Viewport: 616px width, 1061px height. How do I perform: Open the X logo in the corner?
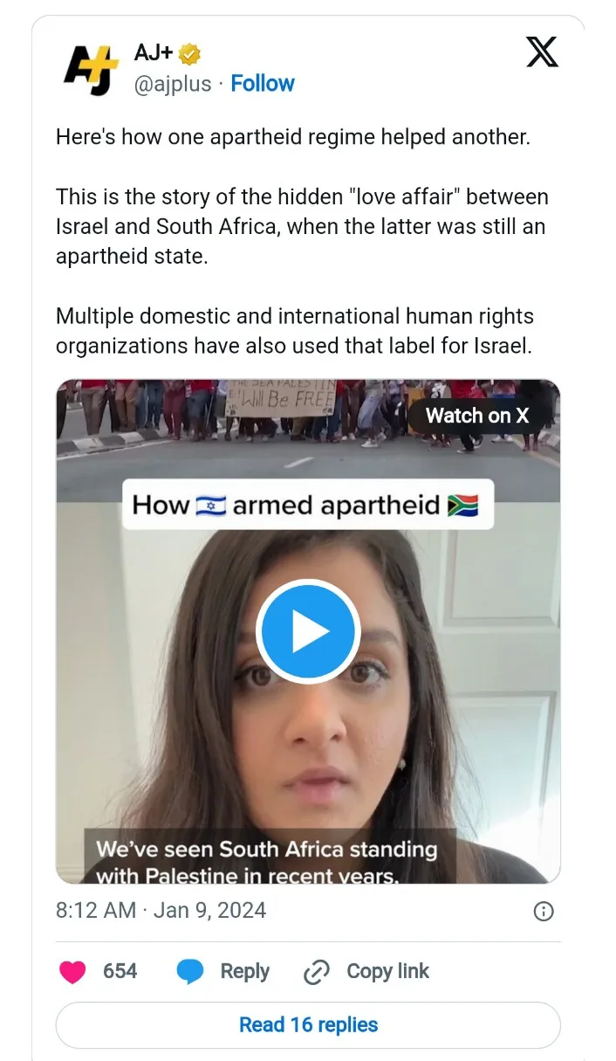tap(542, 52)
